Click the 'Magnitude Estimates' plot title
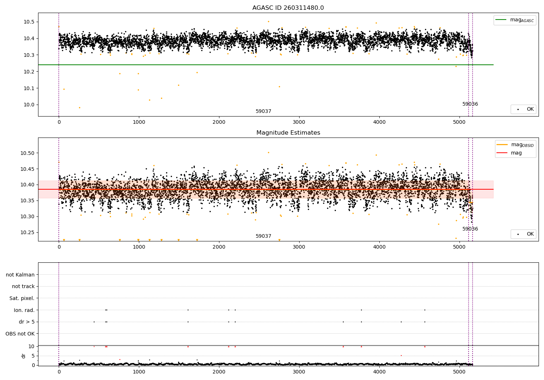This screenshot has height=380, width=544. 288,133
